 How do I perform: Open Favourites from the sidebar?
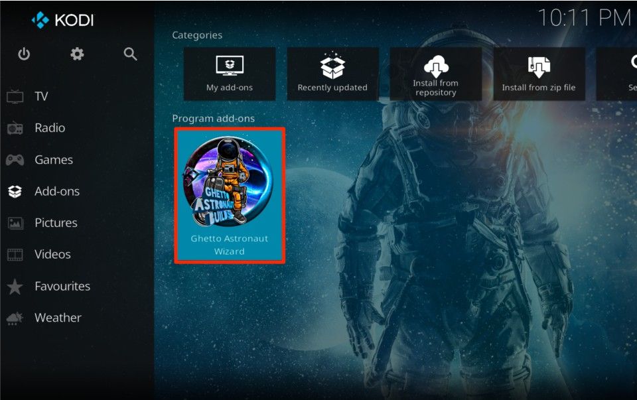click(x=62, y=287)
